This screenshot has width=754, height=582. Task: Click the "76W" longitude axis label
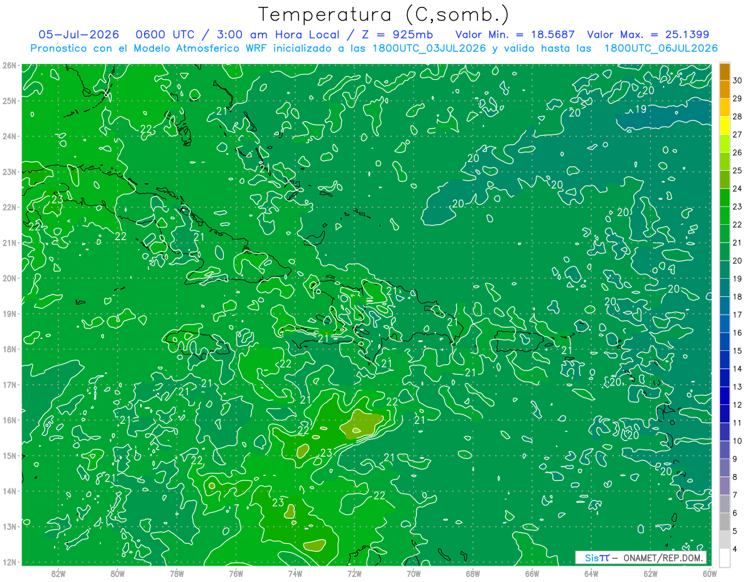pos(236,573)
